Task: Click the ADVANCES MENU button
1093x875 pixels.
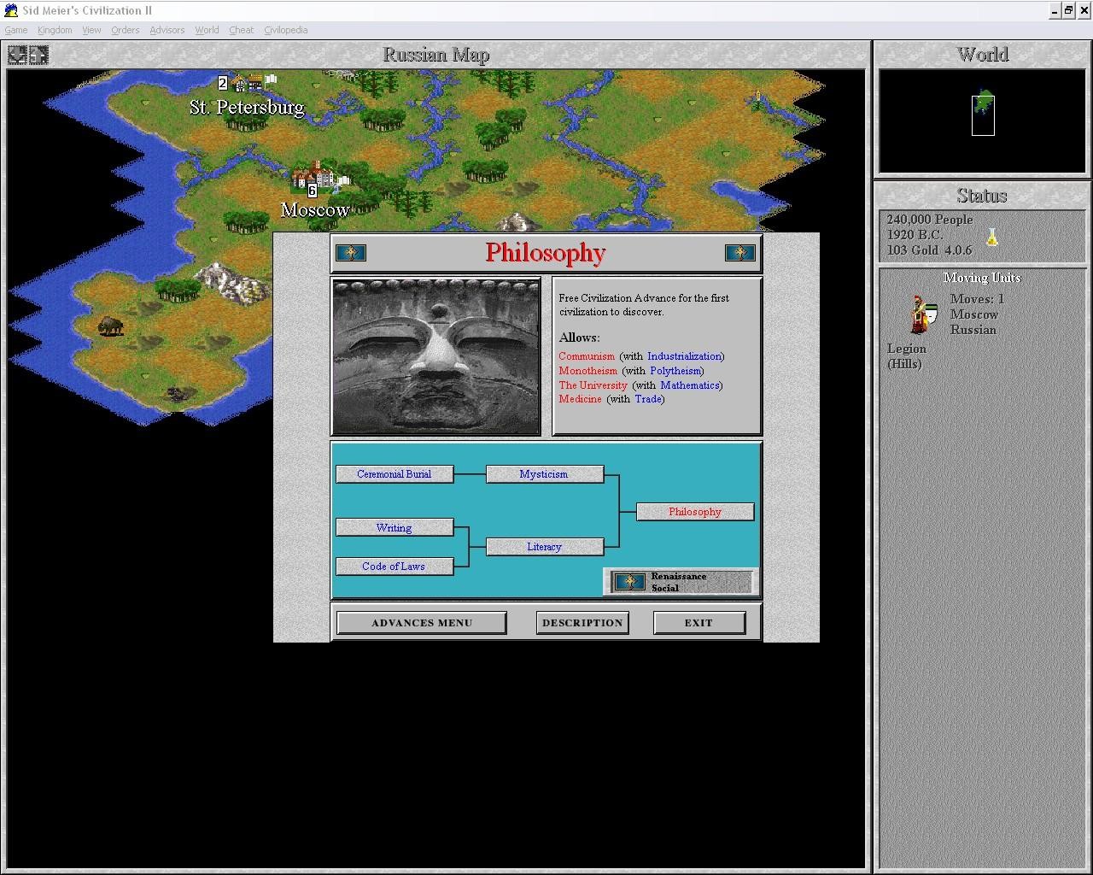Action: [x=422, y=623]
